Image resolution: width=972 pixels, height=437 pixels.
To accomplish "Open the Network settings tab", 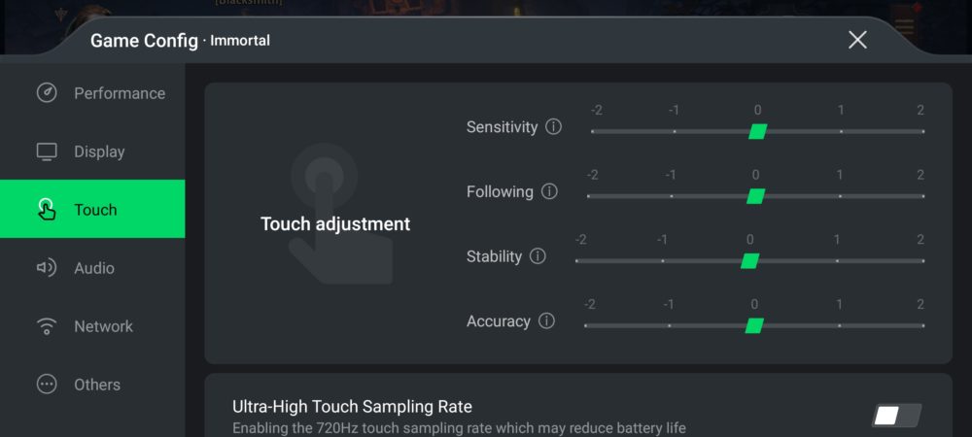I will pos(92,326).
